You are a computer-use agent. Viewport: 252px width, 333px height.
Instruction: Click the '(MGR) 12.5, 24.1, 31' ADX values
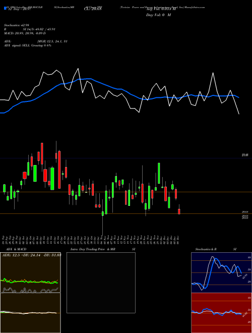coord(52,41)
